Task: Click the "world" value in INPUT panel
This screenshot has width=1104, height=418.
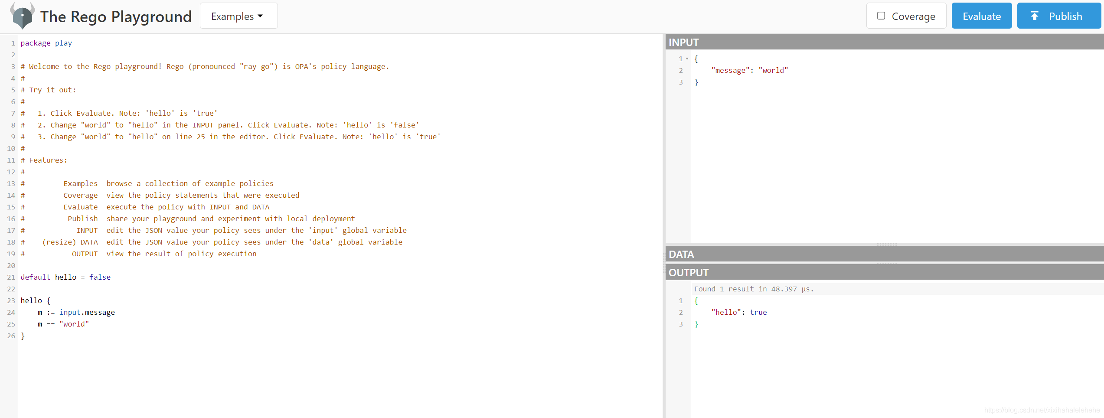Action: click(x=773, y=70)
